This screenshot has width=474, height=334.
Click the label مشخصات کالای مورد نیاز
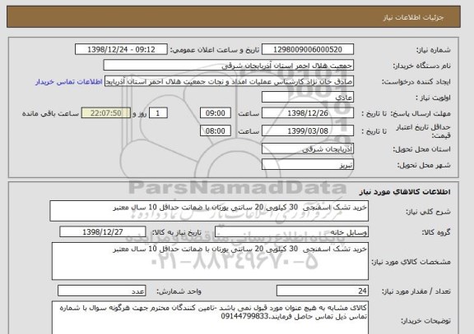tap(411, 262)
